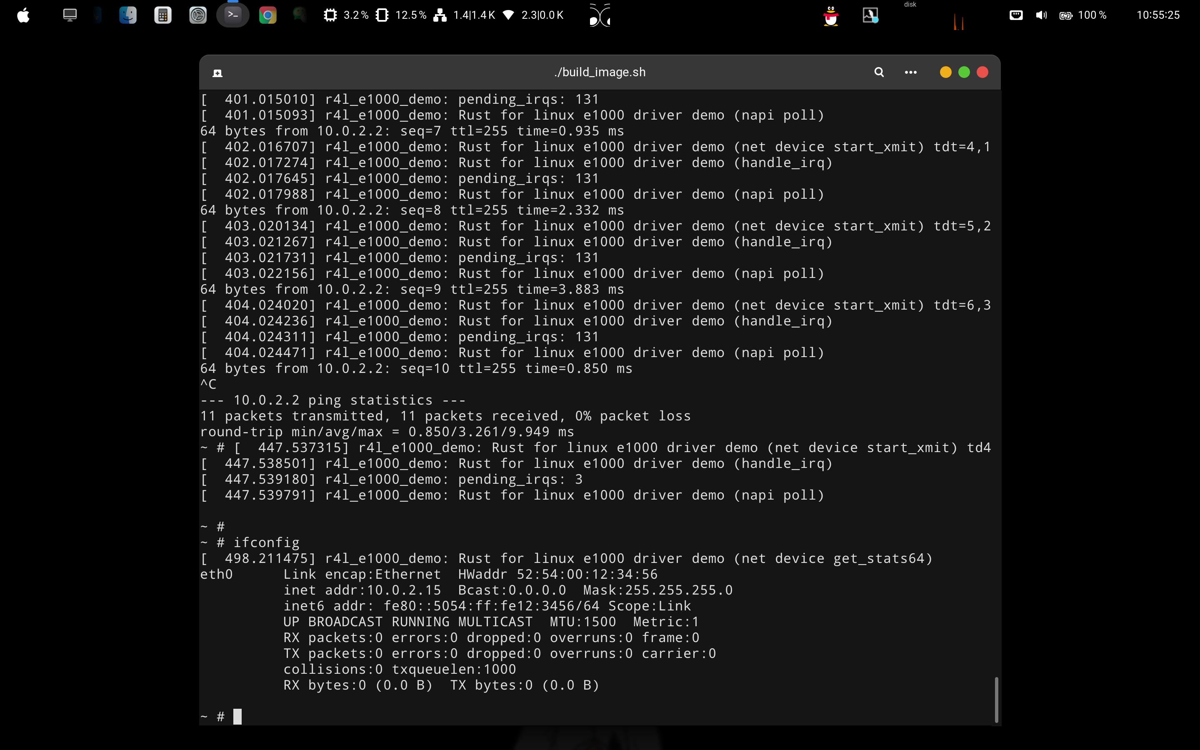
Task: Open the QQ penguin tray icon
Action: point(830,16)
